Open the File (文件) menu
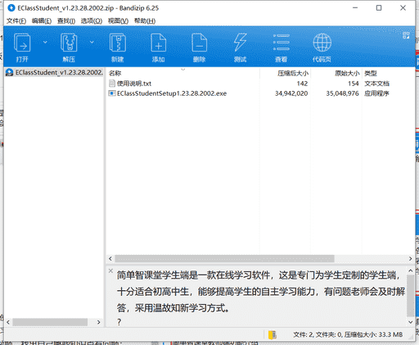This screenshot has height=345, width=419. [x=16, y=20]
